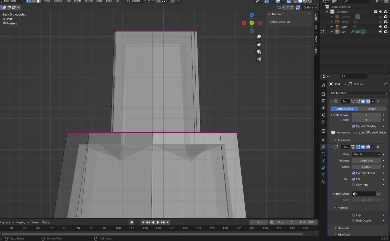Viewport: 390px width, 241px height.
Task: Open the Object properties tab
Action: coord(323,140)
